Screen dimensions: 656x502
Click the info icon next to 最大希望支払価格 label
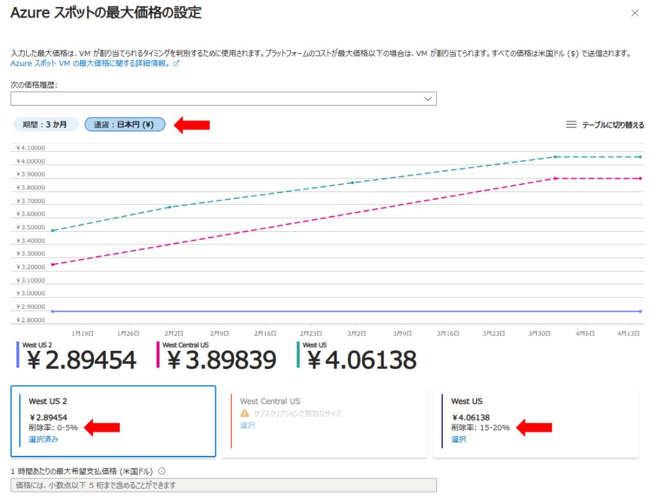click(162, 471)
